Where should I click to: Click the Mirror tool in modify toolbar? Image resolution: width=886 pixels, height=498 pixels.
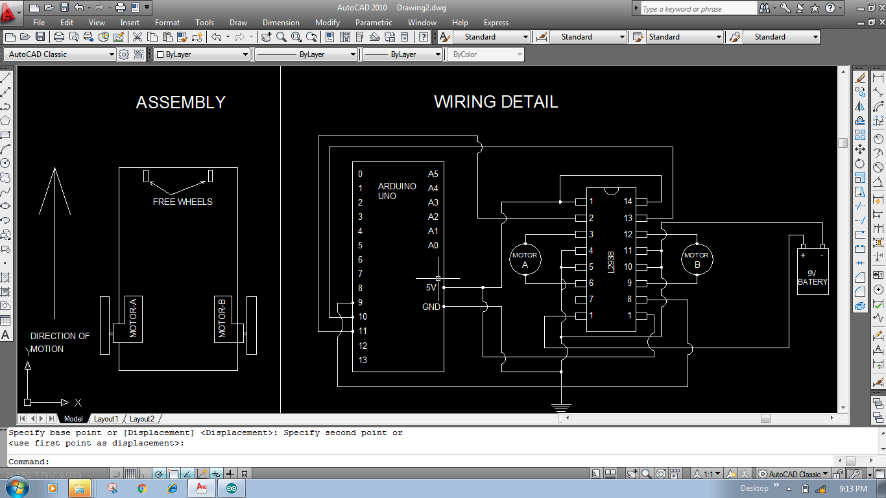860,106
